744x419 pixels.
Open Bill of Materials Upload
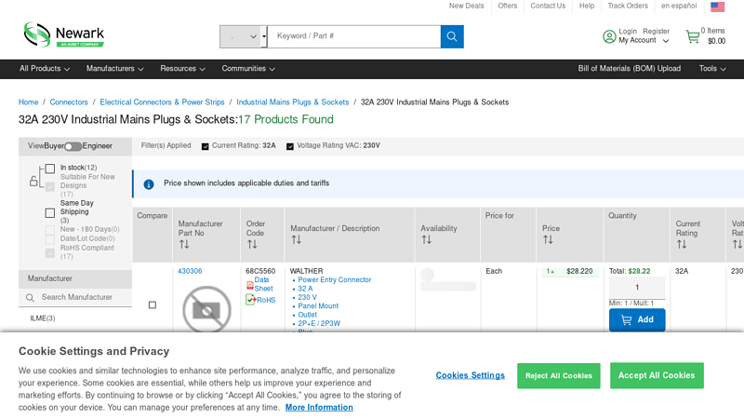coord(629,69)
